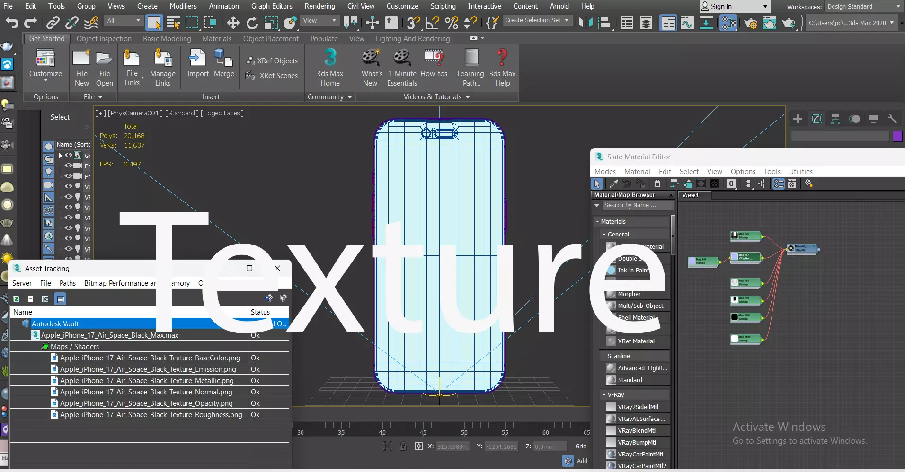The image size is (905, 472).
Task: Open the Curve Editor from the toolbar
Action: click(x=687, y=23)
